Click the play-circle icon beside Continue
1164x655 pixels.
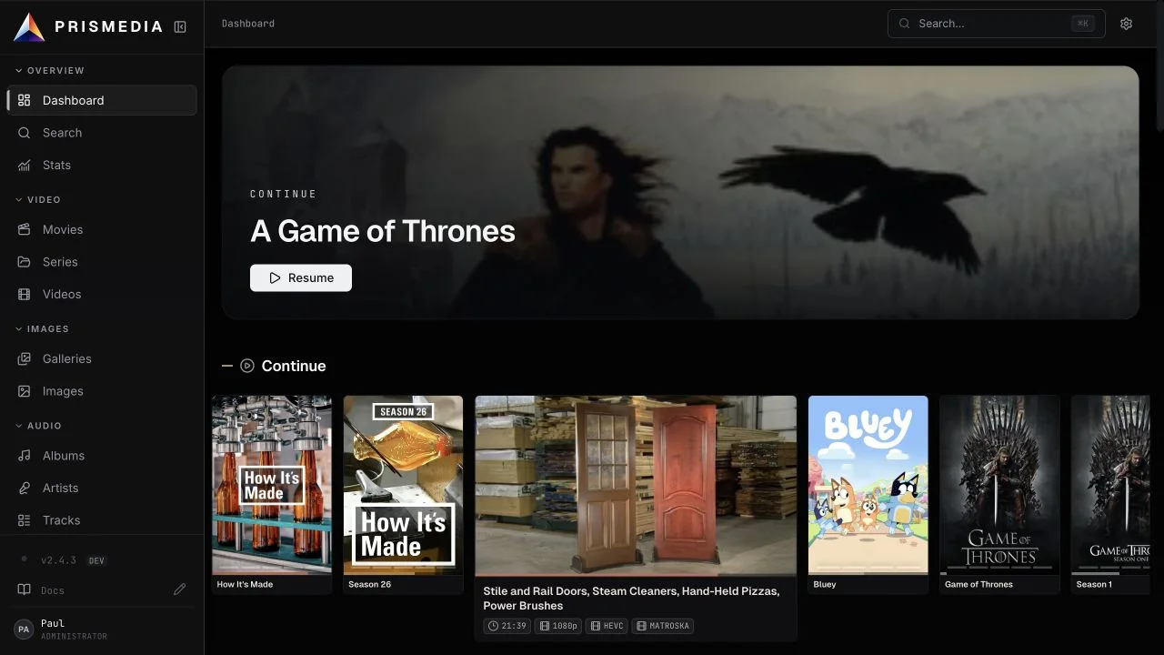[x=247, y=366]
